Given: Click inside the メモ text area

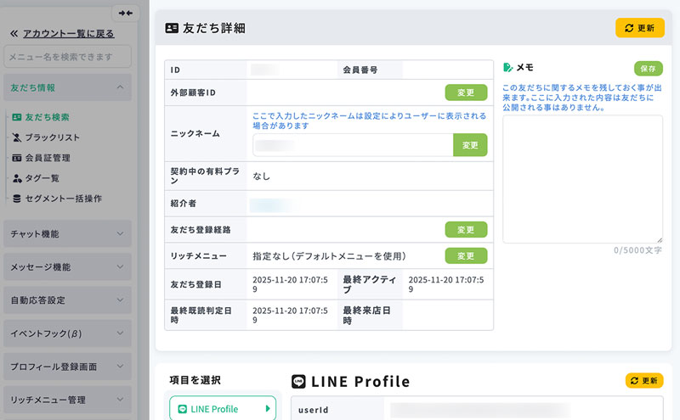Looking at the screenshot, I should point(582,178).
